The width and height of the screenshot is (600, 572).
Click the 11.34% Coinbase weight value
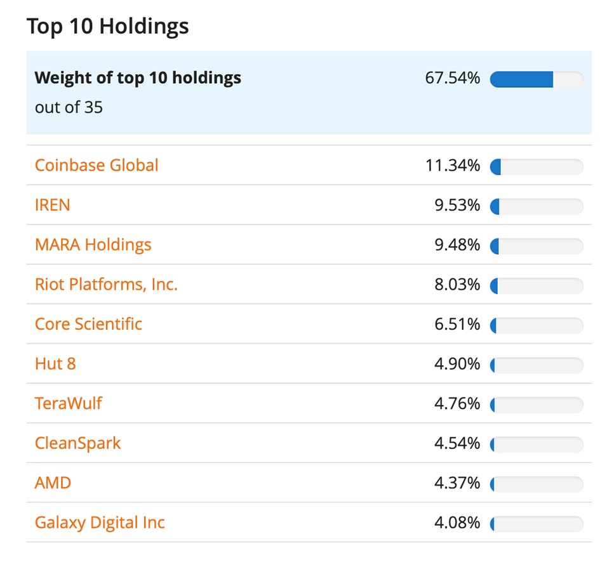453,166
